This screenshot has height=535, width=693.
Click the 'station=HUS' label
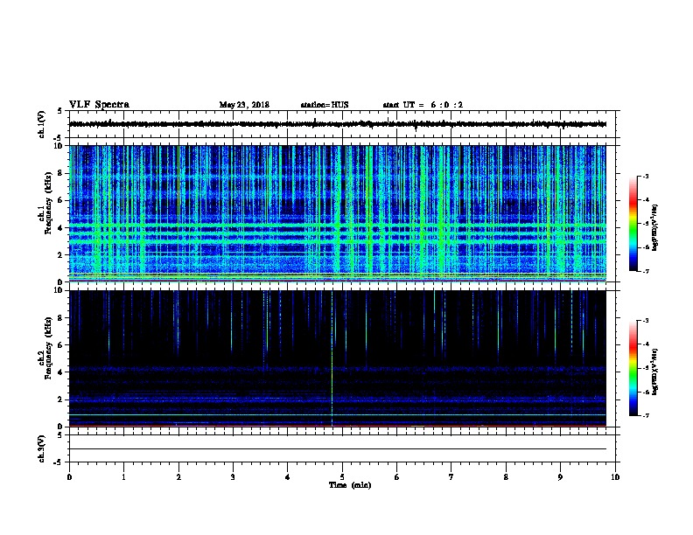point(325,105)
